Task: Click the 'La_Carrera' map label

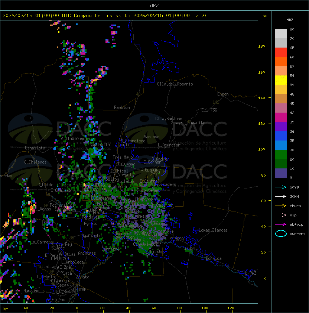Action: pyautogui.click(x=42, y=242)
